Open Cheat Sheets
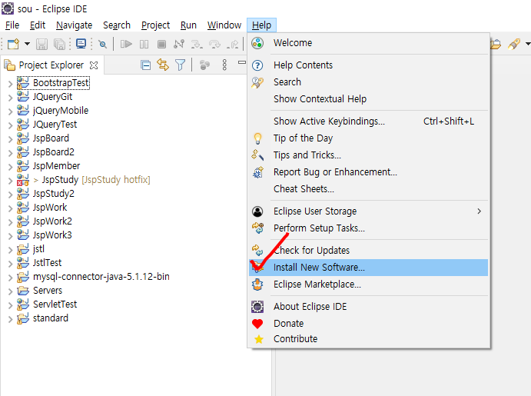 point(368,189)
